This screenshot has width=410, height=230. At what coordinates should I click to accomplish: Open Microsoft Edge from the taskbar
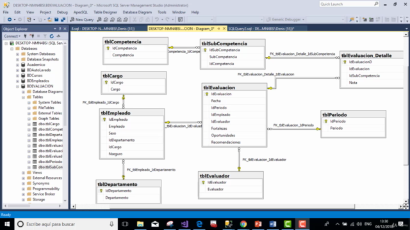tap(199, 224)
